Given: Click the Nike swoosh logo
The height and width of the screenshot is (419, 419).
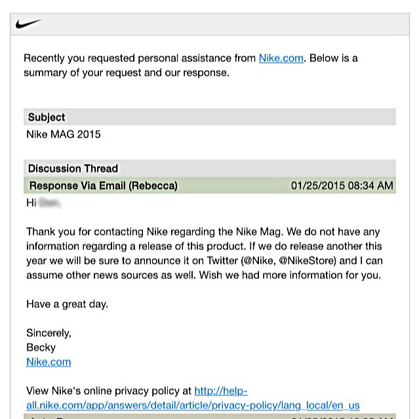Looking at the screenshot, I should (x=28, y=24).
